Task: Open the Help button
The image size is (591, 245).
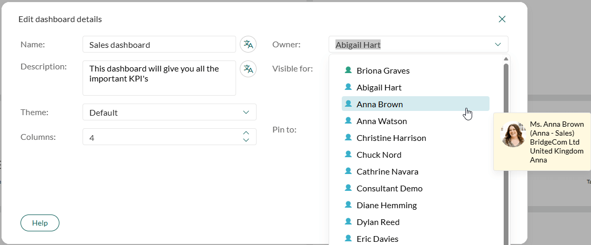Action: [40, 223]
